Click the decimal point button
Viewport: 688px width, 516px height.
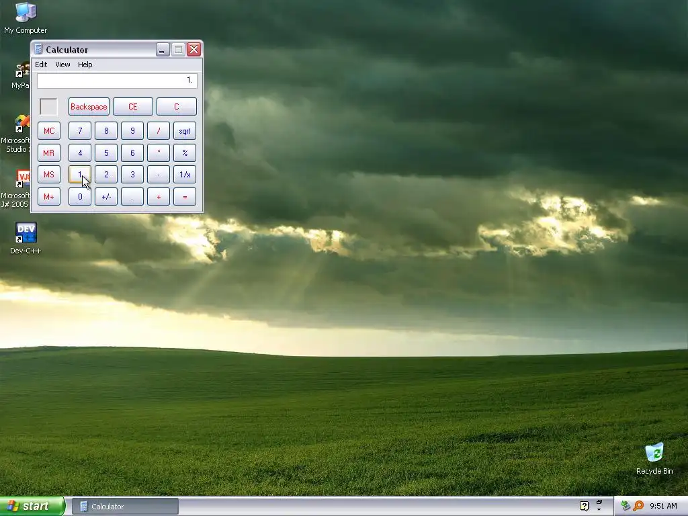tap(132, 197)
